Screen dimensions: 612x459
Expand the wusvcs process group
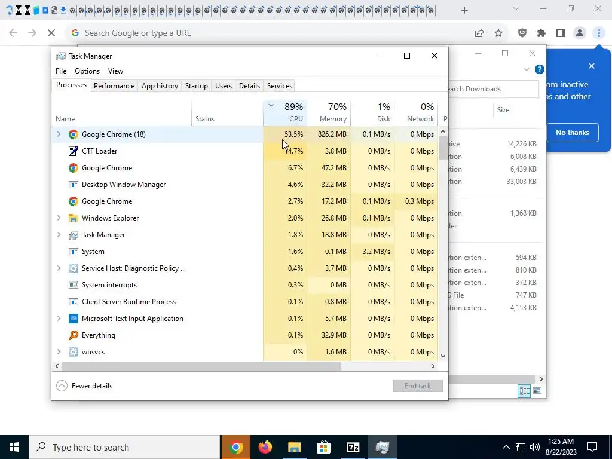59,352
